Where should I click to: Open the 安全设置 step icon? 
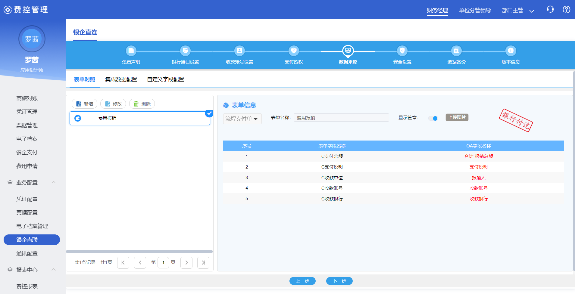[402, 51]
